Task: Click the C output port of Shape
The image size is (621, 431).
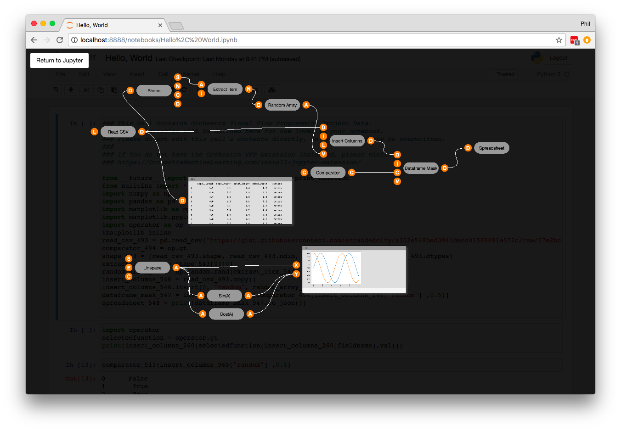Action: 178,95
